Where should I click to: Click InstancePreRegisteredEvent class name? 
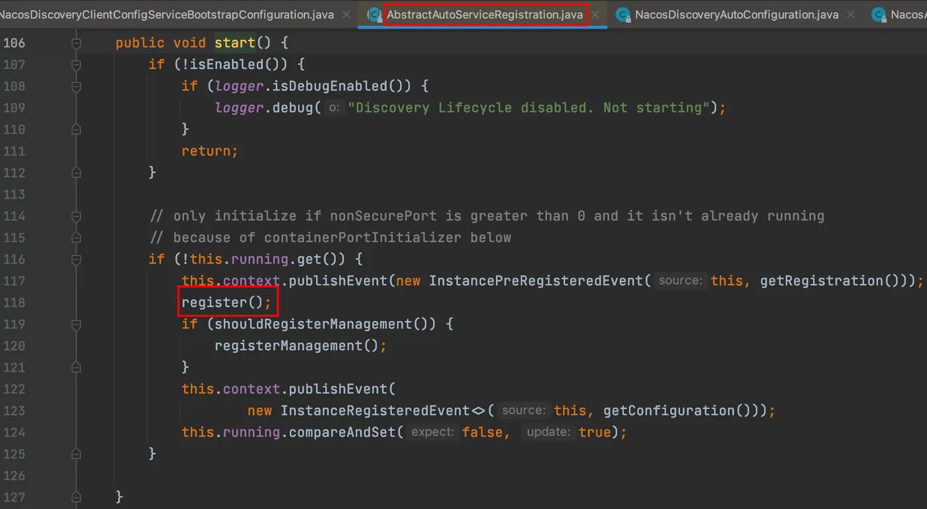[x=536, y=281]
